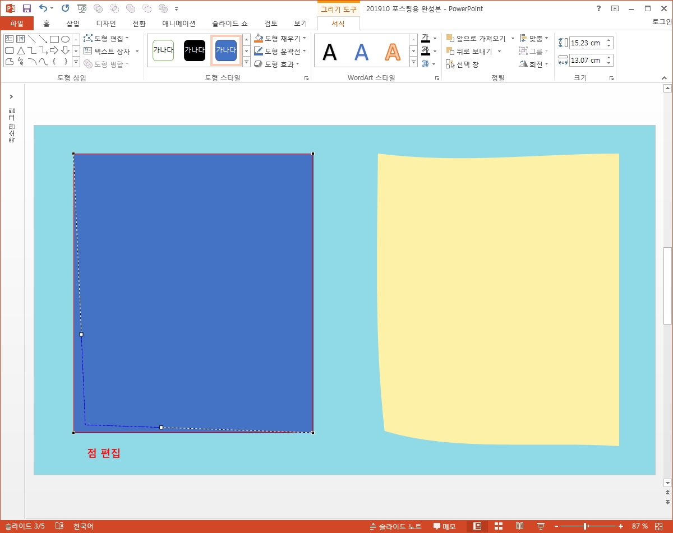This screenshot has width=673, height=533.
Task: Click the text effects 가 icon
Action: coord(426,64)
